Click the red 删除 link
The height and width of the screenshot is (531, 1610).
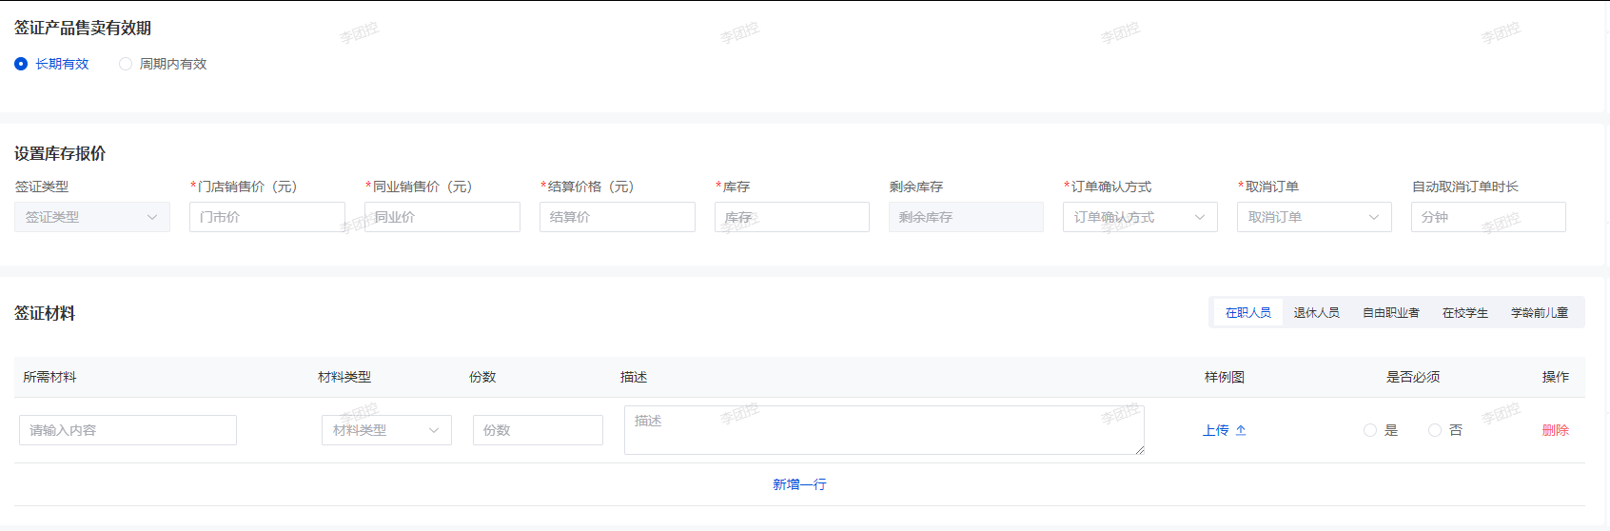tap(1555, 430)
